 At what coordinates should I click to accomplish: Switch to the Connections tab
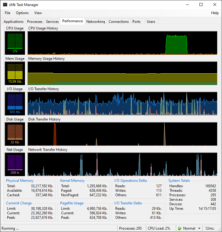tap(119, 22)
